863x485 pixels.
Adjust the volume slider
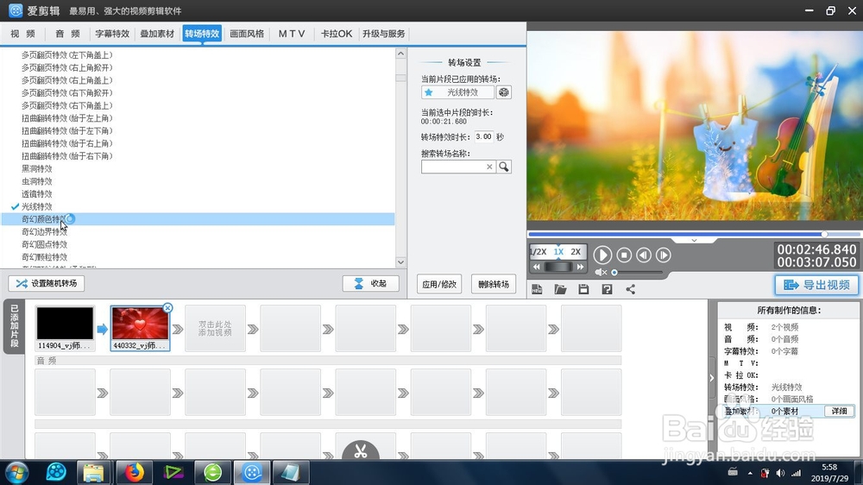637,272
